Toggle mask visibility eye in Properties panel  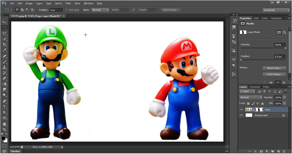click(x=278, y=82)
